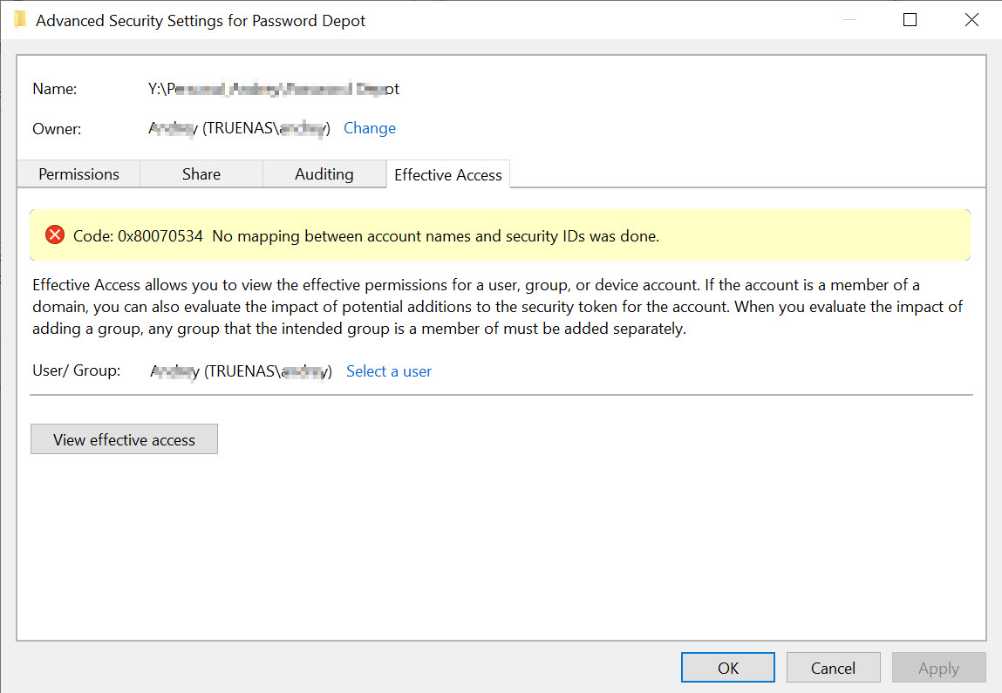Viewport: 1002px width, 693px height.
Task: Click the Cancel button
Action: click(x=833, y=668)
